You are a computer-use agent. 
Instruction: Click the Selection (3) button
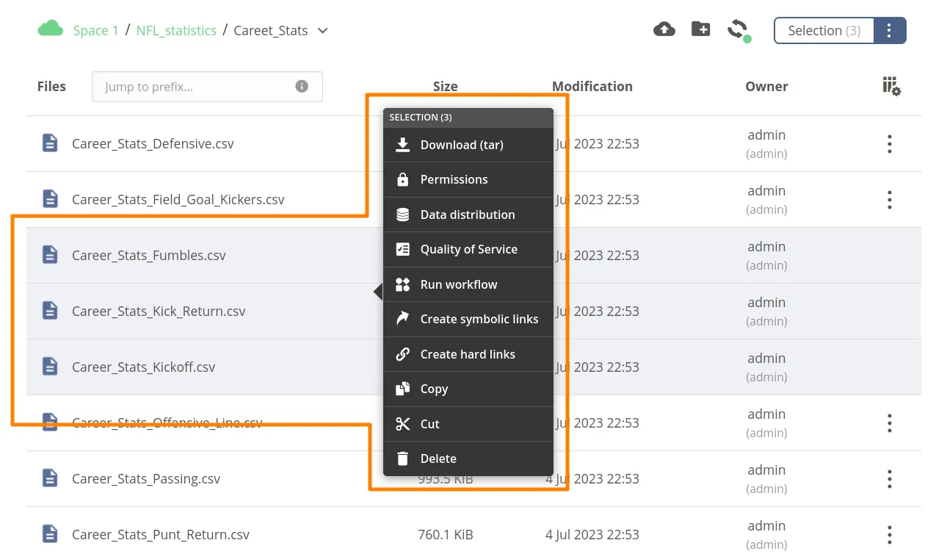(823, 30)
